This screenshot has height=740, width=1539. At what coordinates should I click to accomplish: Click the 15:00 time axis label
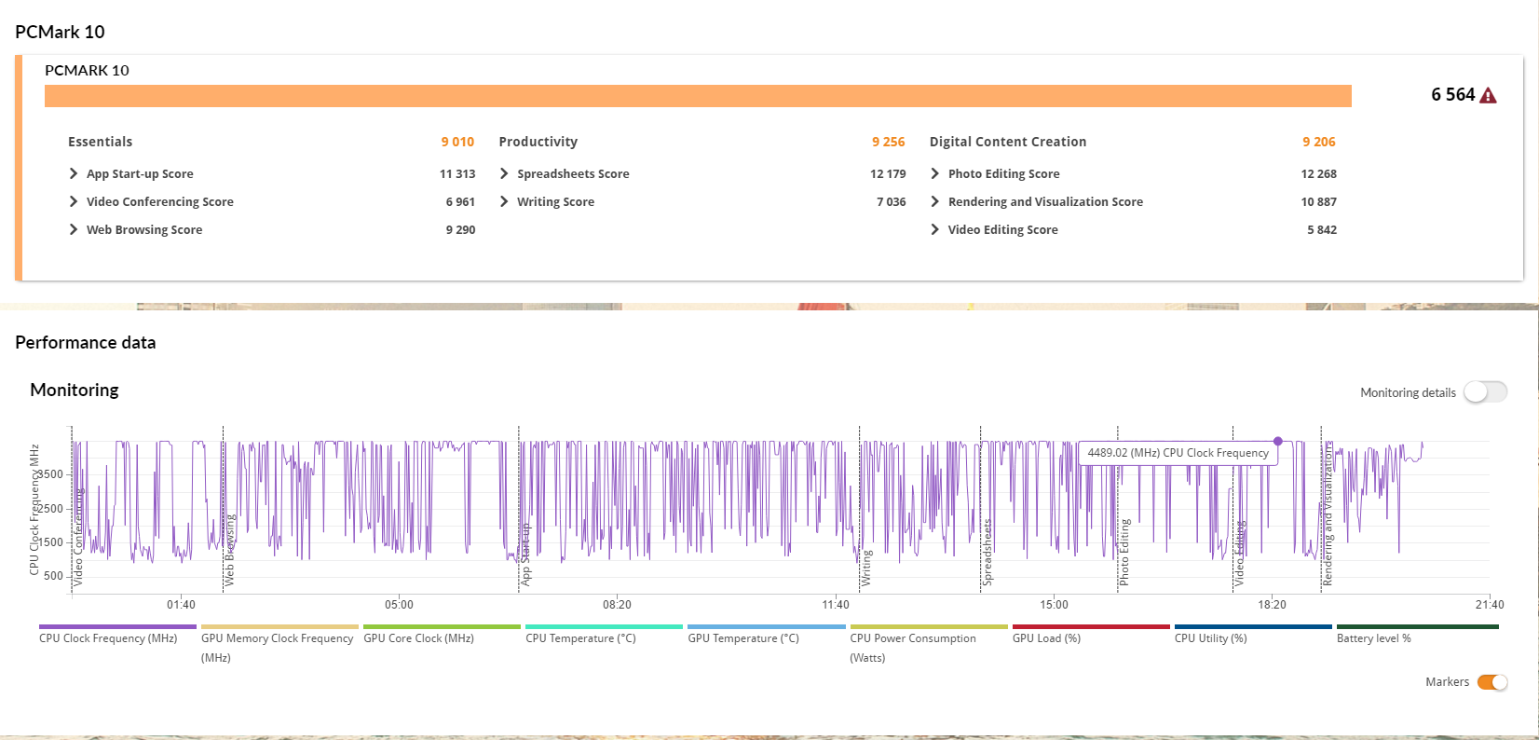tap(1055, 605)
